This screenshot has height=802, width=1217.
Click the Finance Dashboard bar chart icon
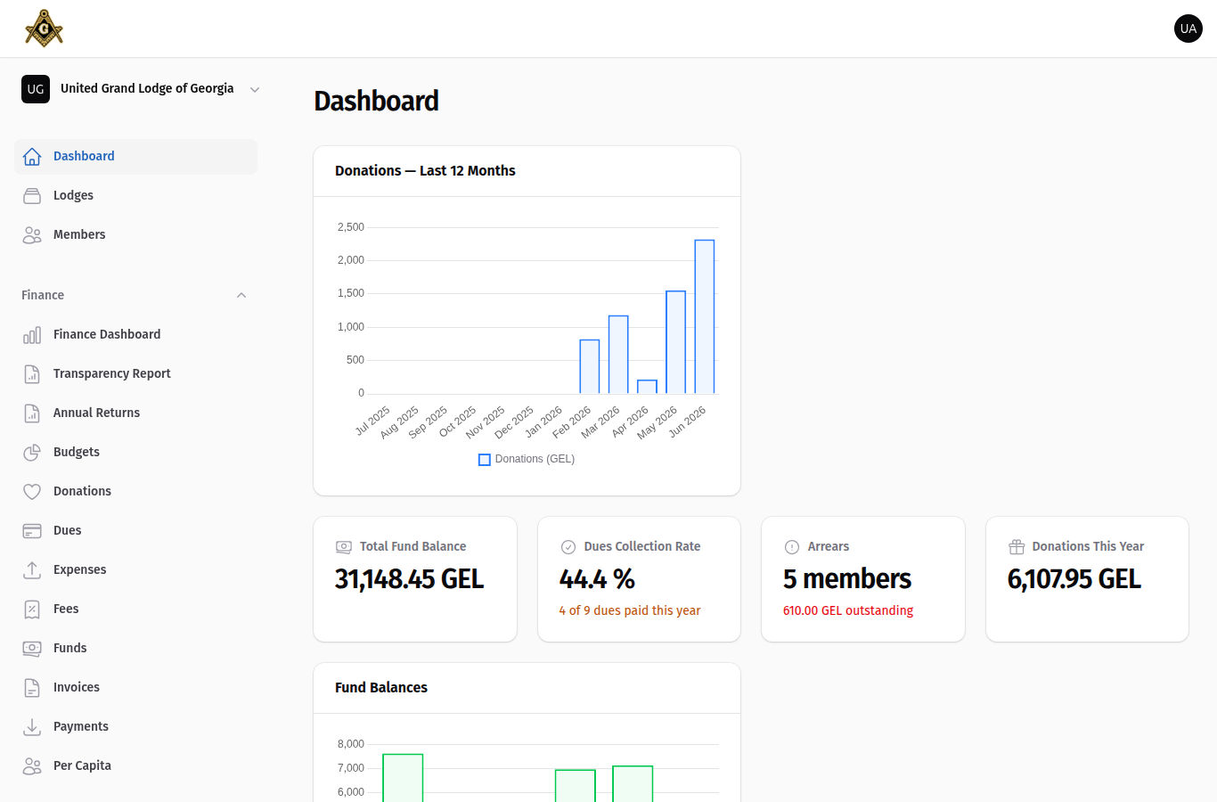click(32, 335)
